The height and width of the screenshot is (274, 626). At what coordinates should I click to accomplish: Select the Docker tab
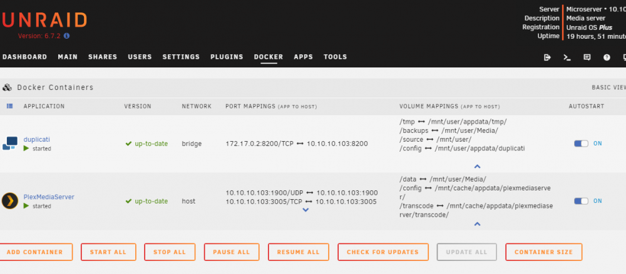coord(269,57)
